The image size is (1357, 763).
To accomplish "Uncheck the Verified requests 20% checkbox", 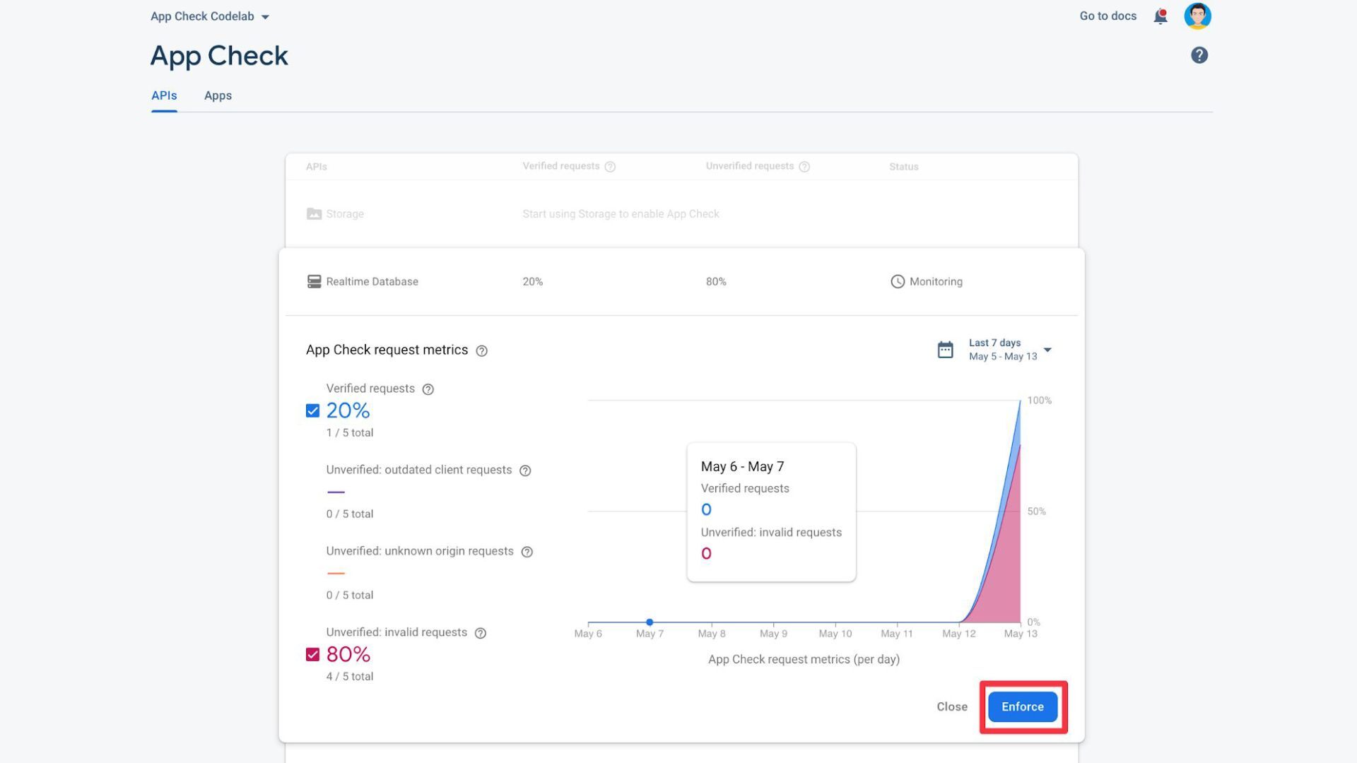I will tap(312, 410).
